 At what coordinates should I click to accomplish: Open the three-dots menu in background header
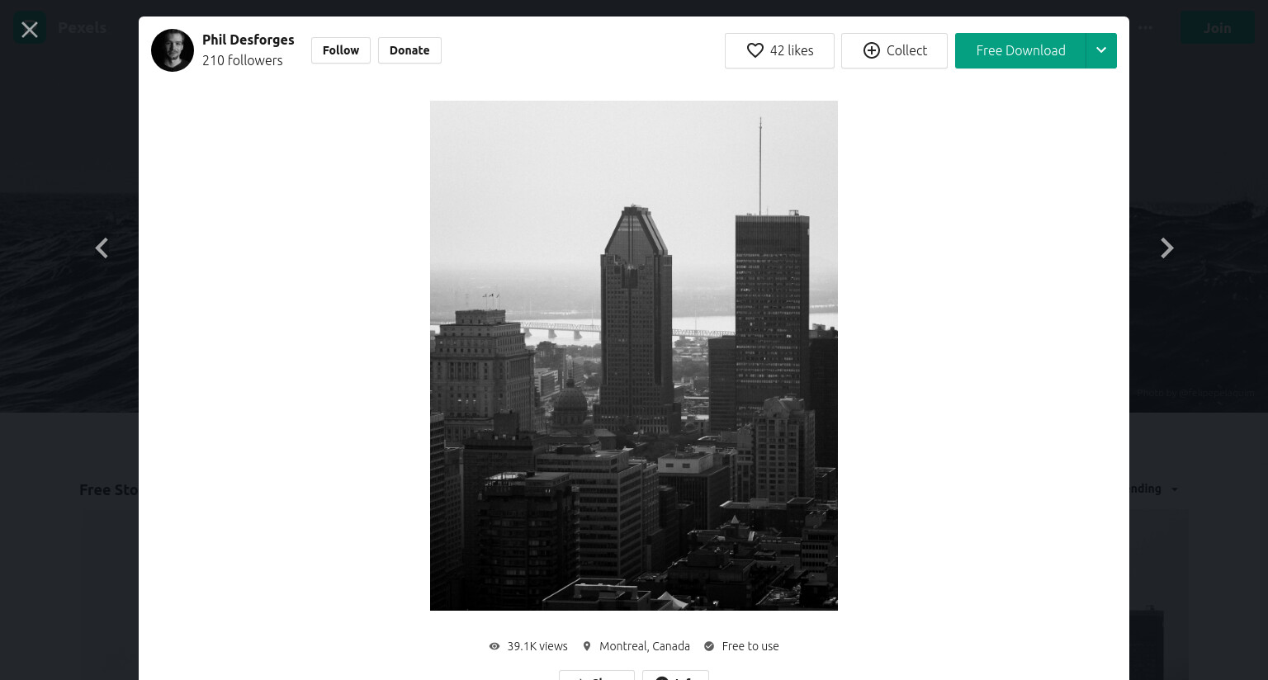[1146, 28]
